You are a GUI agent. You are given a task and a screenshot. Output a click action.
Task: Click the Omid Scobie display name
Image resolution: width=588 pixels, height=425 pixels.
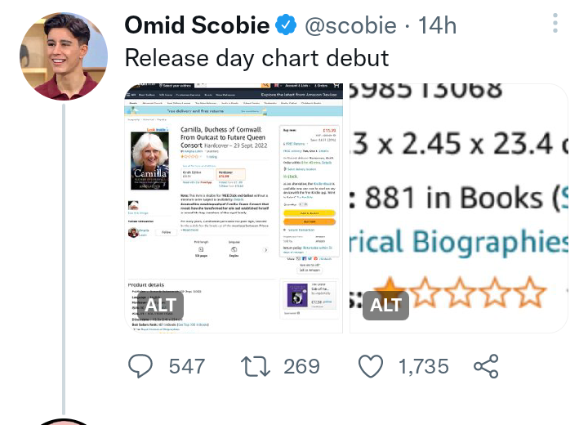click(197, 26)
